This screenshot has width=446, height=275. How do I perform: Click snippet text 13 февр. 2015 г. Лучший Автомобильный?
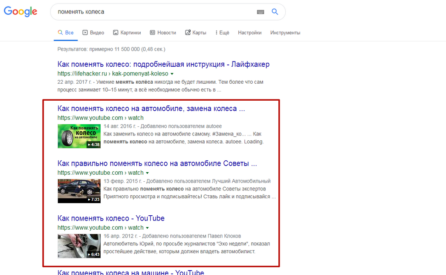(187, 181)
